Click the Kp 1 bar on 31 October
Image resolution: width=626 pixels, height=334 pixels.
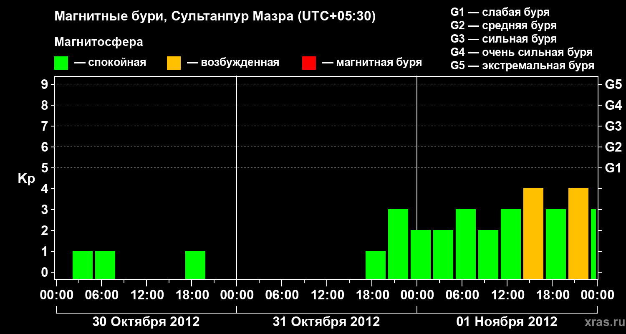point(376,265)
